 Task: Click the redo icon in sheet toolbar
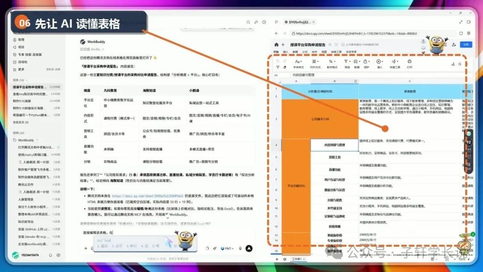coord(284,61)
